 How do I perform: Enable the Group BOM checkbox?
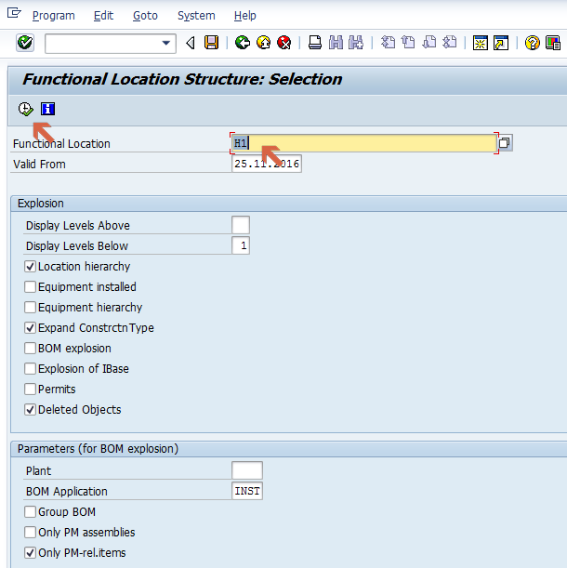(x=30, y=512)
